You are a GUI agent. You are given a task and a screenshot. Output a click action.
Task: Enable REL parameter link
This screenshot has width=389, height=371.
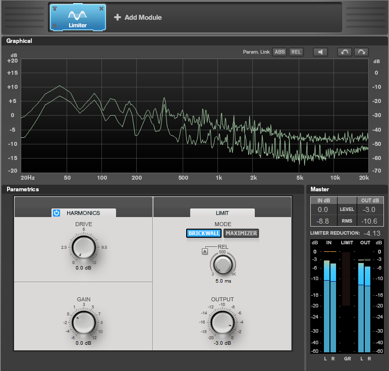point(296,52)
